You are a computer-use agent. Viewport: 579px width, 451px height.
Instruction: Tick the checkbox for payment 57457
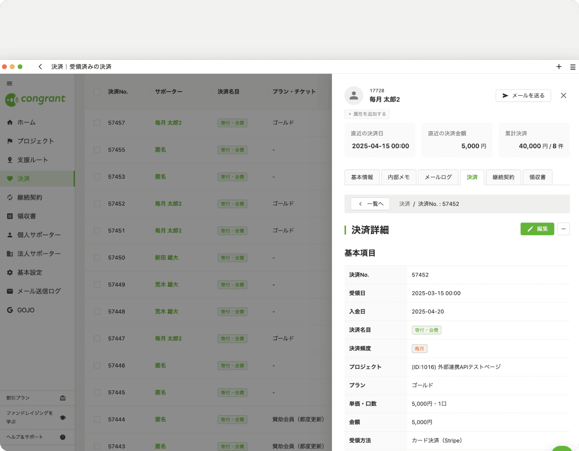(x=97, y=123)
